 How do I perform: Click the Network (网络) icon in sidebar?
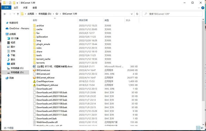[7, 78]
